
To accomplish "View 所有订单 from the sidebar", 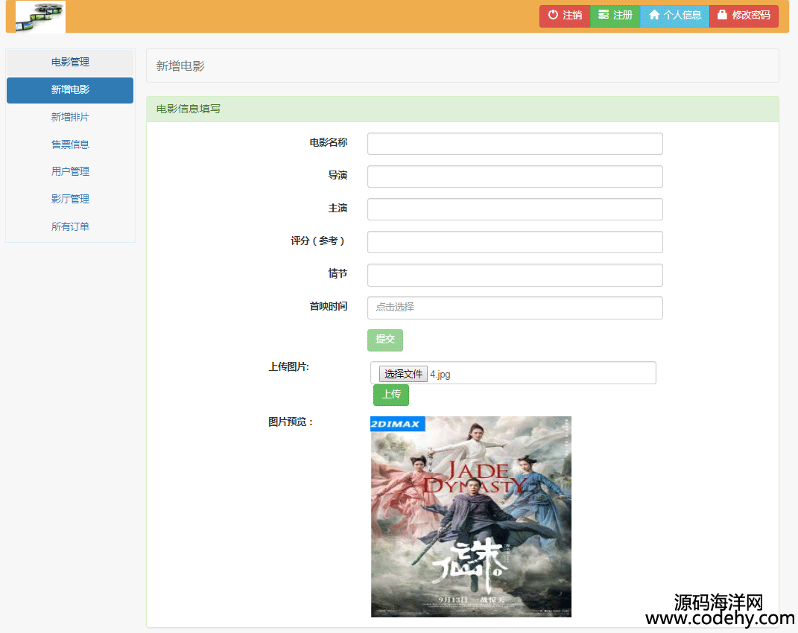I will pyautogui.click(x=70, y=226).
